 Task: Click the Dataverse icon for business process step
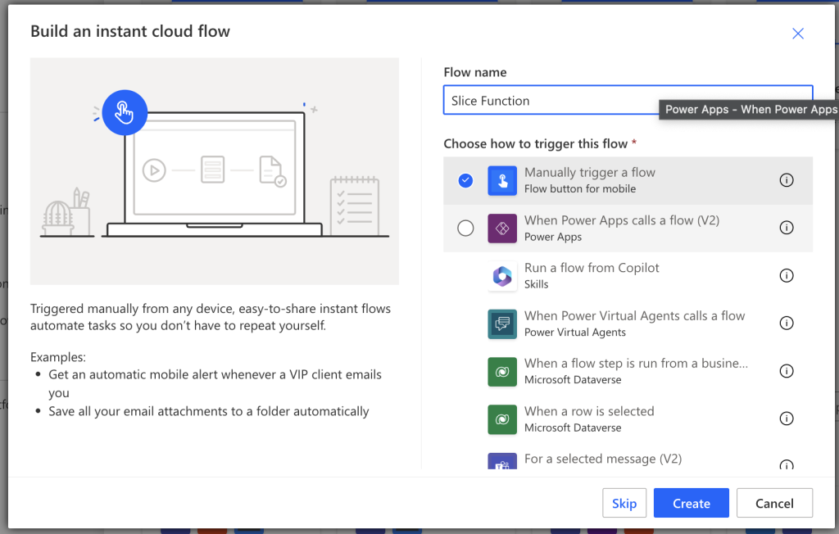[x=502, y=371]
